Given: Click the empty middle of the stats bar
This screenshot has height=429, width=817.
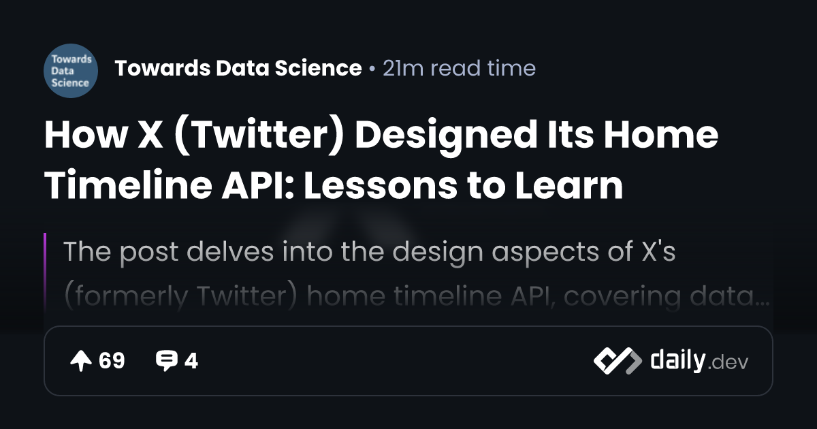Looking at the screenshot, I should pyautogui.click(x=395, y=361).
